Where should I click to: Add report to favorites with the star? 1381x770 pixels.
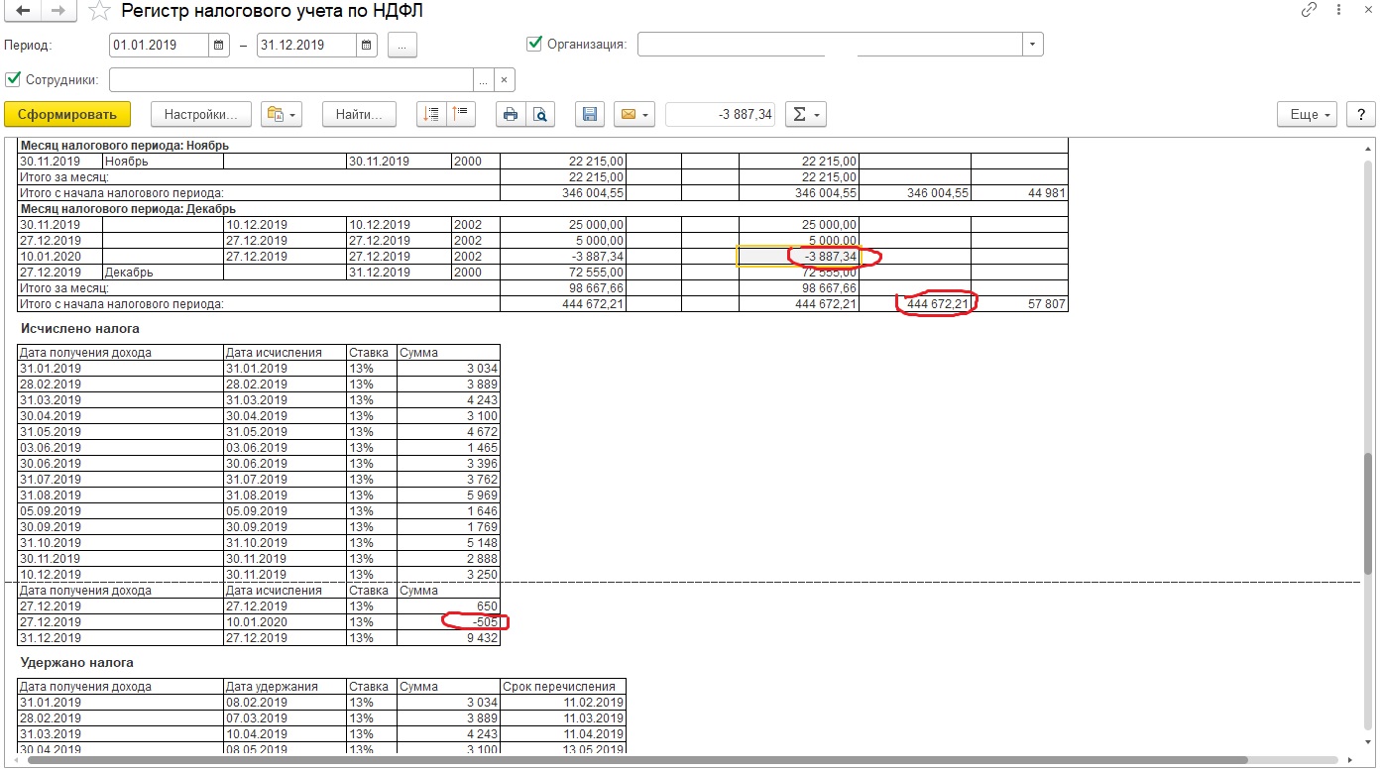coord(99,12)
